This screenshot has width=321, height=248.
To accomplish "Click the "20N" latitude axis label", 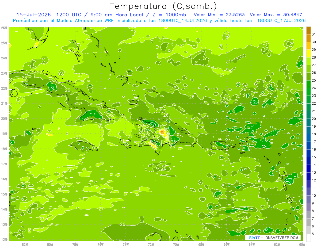I will tap(4, 119).
